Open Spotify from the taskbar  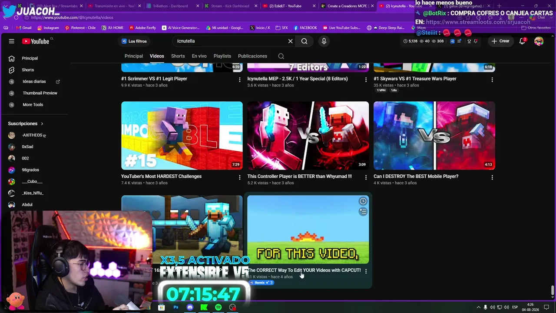click(x=218, y=307)
